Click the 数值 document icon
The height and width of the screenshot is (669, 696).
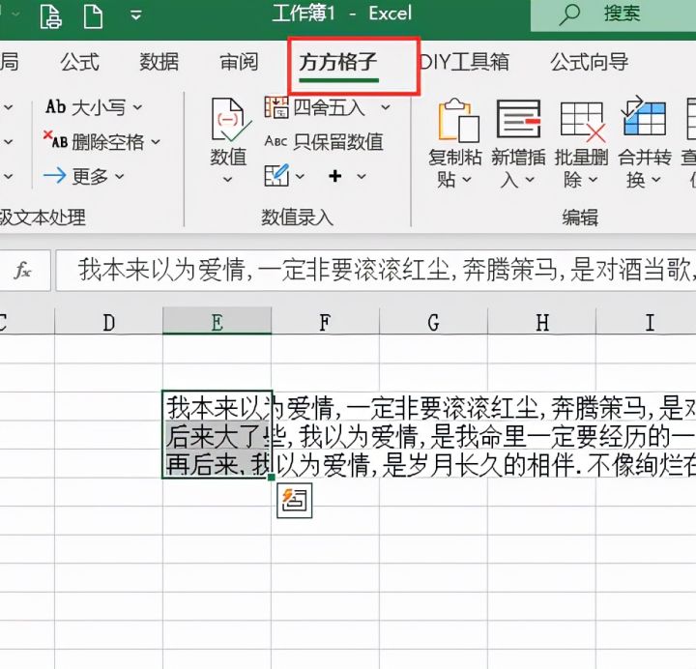(x=230, y=120)
